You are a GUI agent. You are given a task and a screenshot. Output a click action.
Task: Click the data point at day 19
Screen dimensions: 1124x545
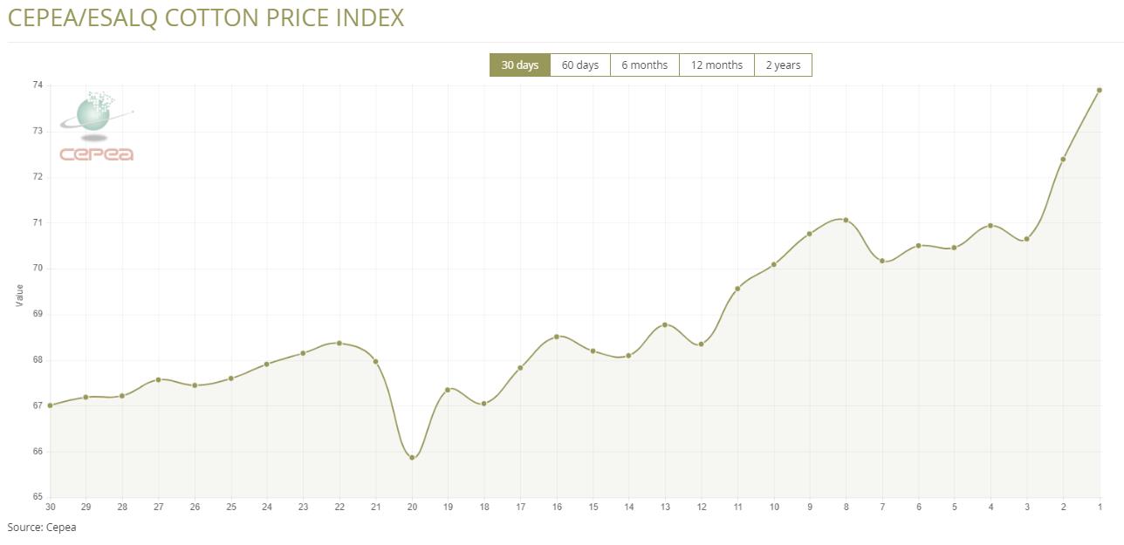coord(448,390)
